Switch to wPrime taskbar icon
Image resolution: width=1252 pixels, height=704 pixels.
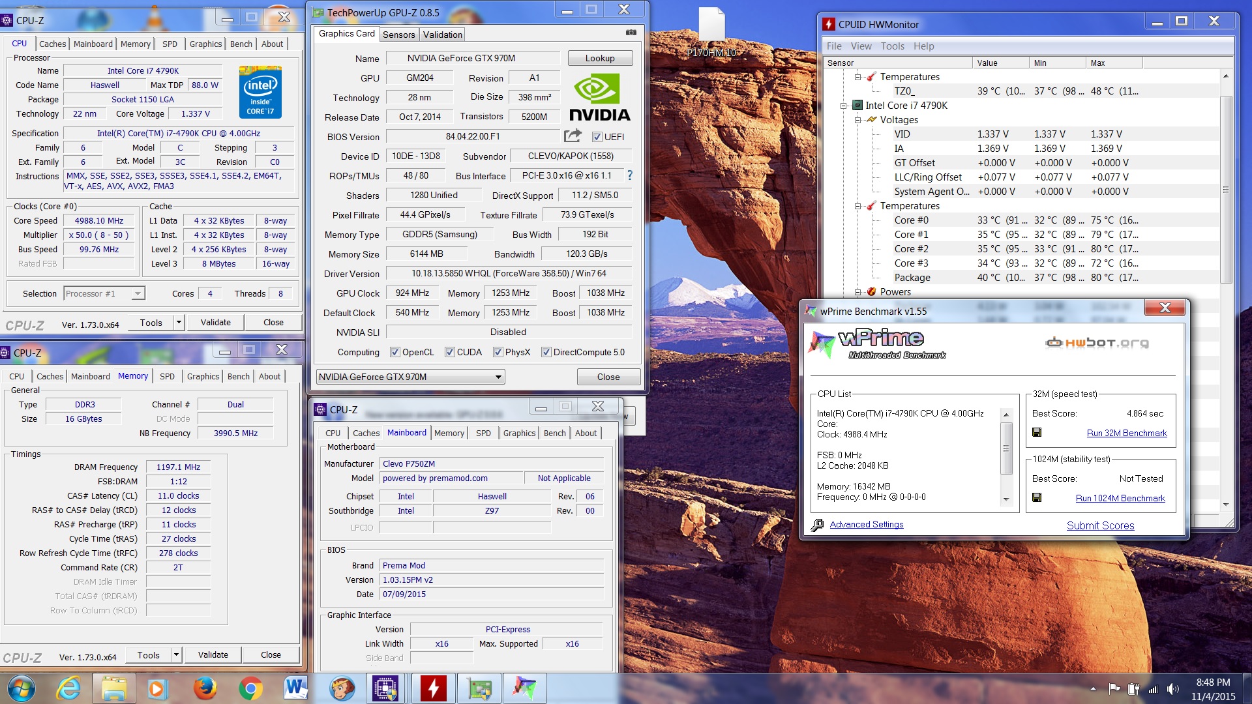click(x=524, y=688)
